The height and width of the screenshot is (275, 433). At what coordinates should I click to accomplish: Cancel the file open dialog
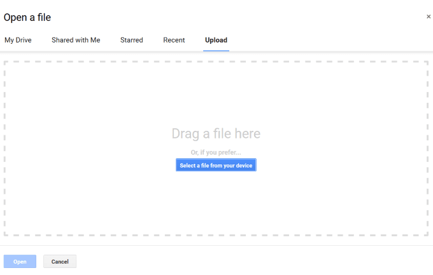60,262
